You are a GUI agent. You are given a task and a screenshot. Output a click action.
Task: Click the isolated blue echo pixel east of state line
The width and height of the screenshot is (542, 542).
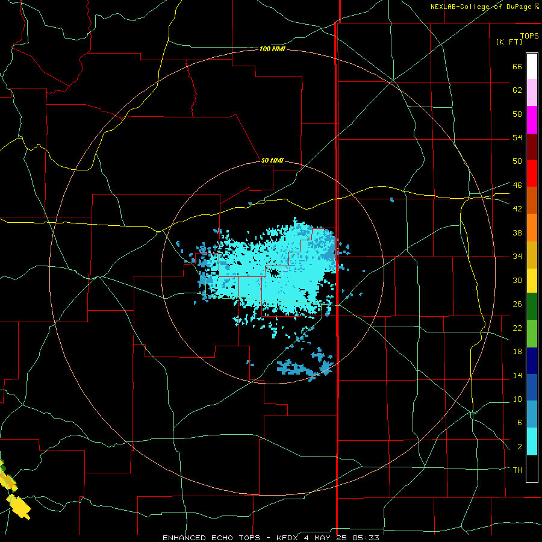[391, 200]
